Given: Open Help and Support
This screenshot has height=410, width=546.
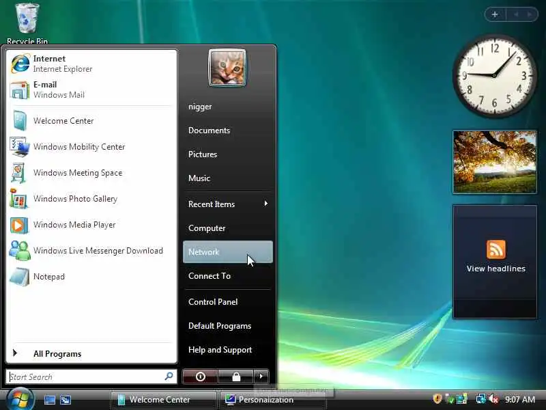Looking at the screenshot, I should pyautogui.click(x=228, y=350).
